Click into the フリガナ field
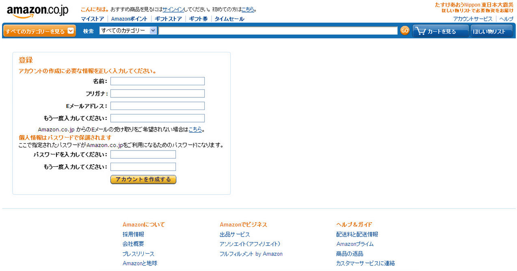 click(x=158, y=93)
